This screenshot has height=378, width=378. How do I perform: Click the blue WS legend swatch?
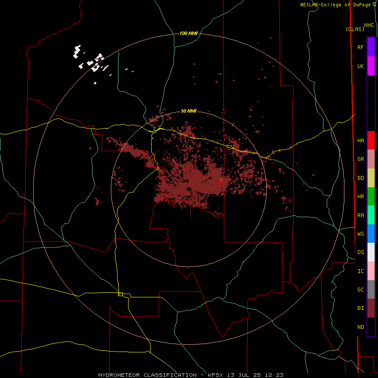371,234
